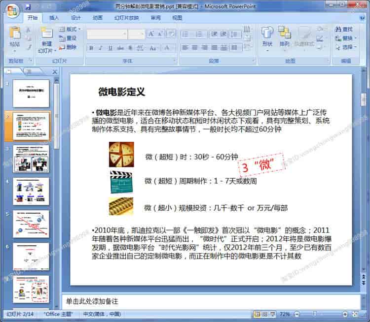Click the Clear Formatting icon
This screenshot has width=370, height=322.
[171, 34]
